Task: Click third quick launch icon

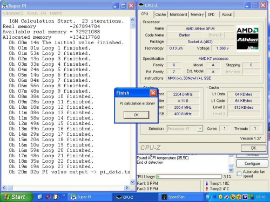Action: click(56, 197)
